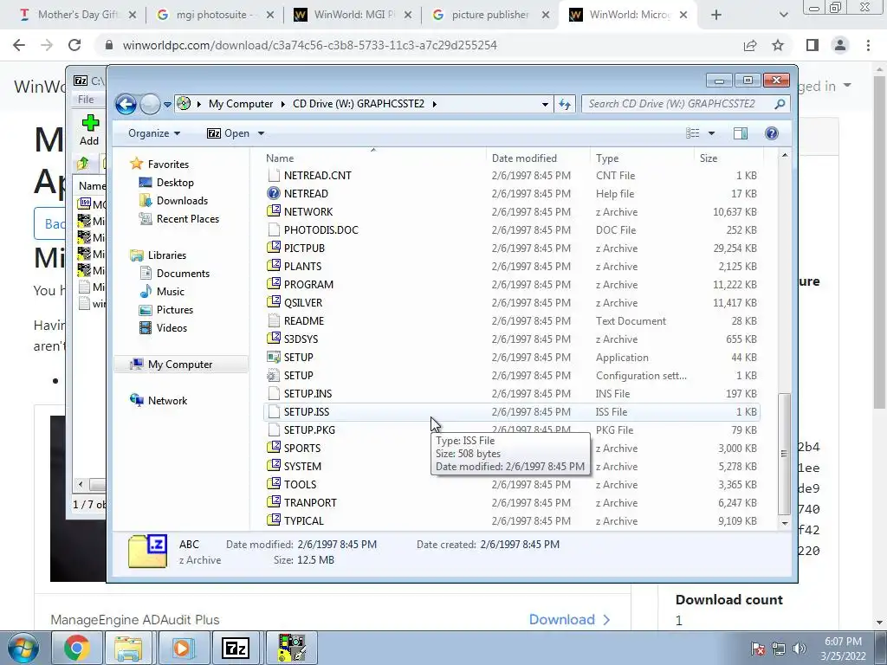
Task: Click the Search CD Drive input field
Action: pos(677,104)
